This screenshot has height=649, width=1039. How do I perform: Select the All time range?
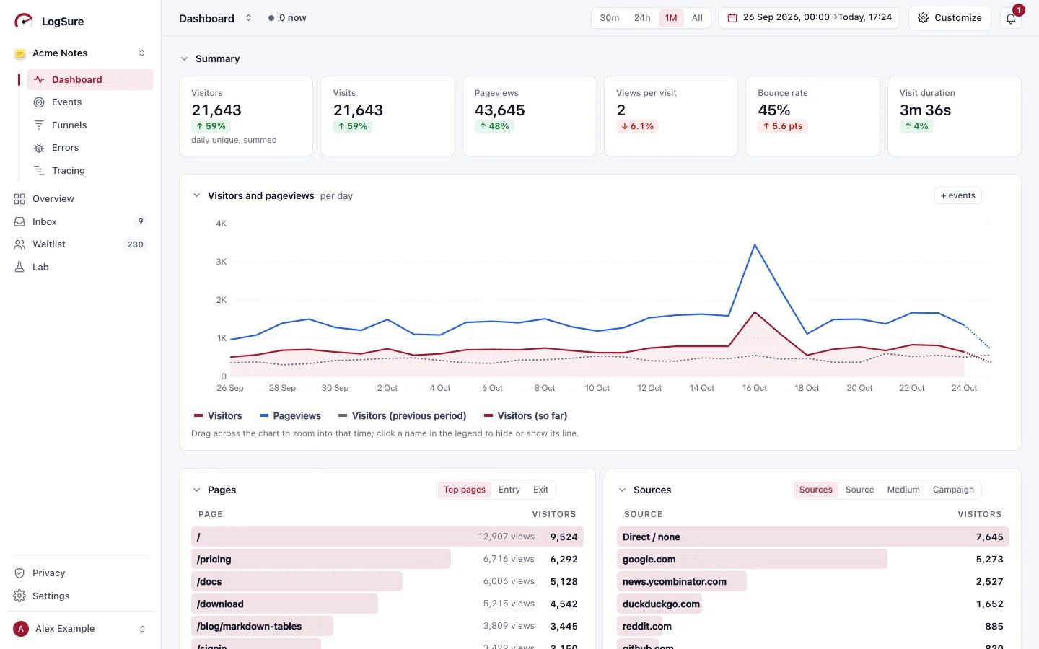697,18
